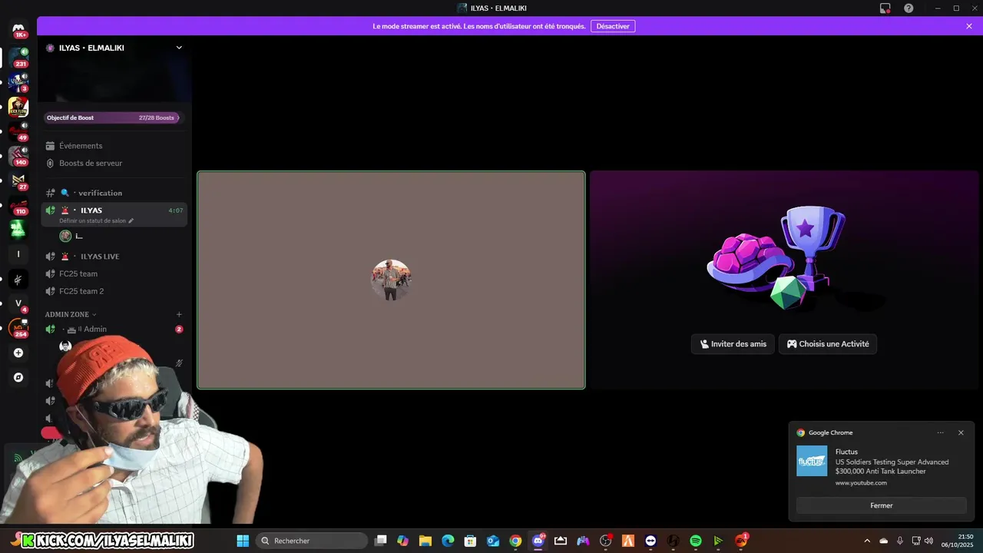Collapse the ADMIN ZONE category
This screenshot has height=553, width=983.
(71, 314)
